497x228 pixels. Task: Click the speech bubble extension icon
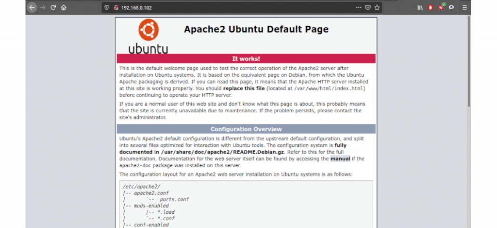click(451, 7)
